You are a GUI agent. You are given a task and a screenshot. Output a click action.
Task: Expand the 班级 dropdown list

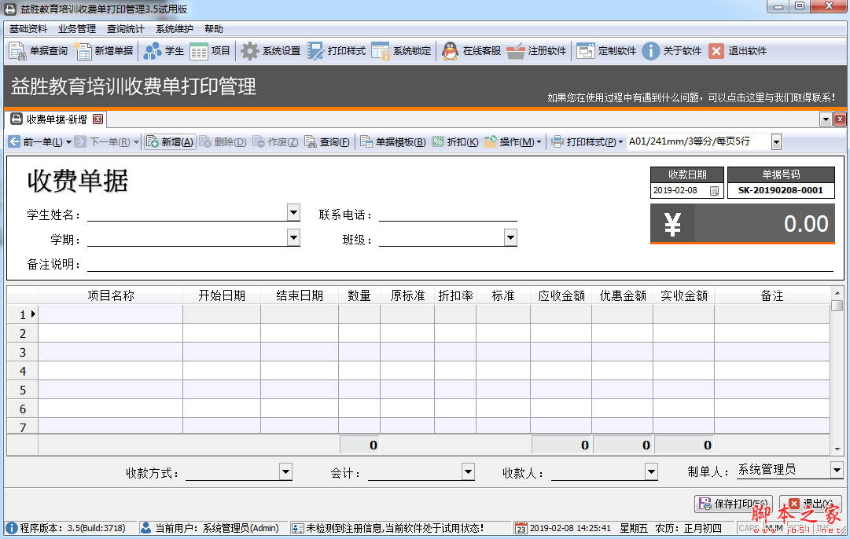[510, 236]
